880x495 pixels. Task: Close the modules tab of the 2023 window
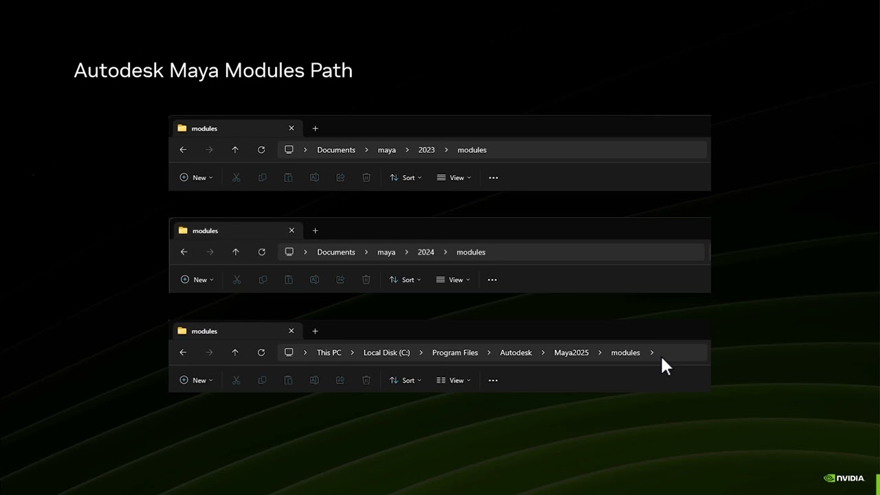[291, 128]
